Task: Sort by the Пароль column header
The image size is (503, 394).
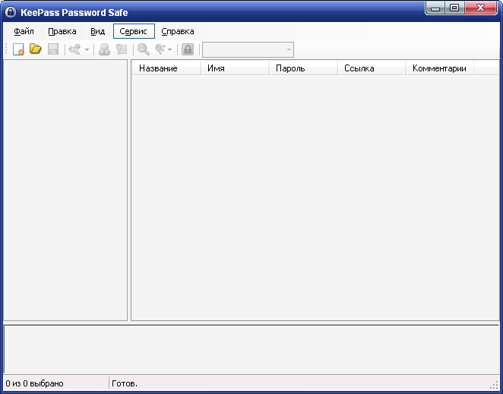Action: coord(303,68)
